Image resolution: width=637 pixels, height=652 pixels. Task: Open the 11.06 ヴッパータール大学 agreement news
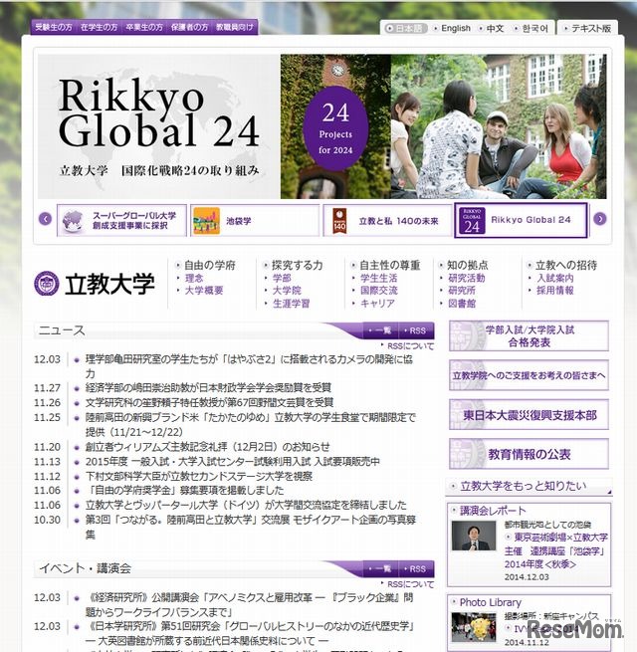(246, 505)
